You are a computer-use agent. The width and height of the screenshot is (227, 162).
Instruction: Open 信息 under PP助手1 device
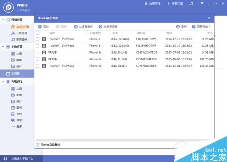pos(17,120)
